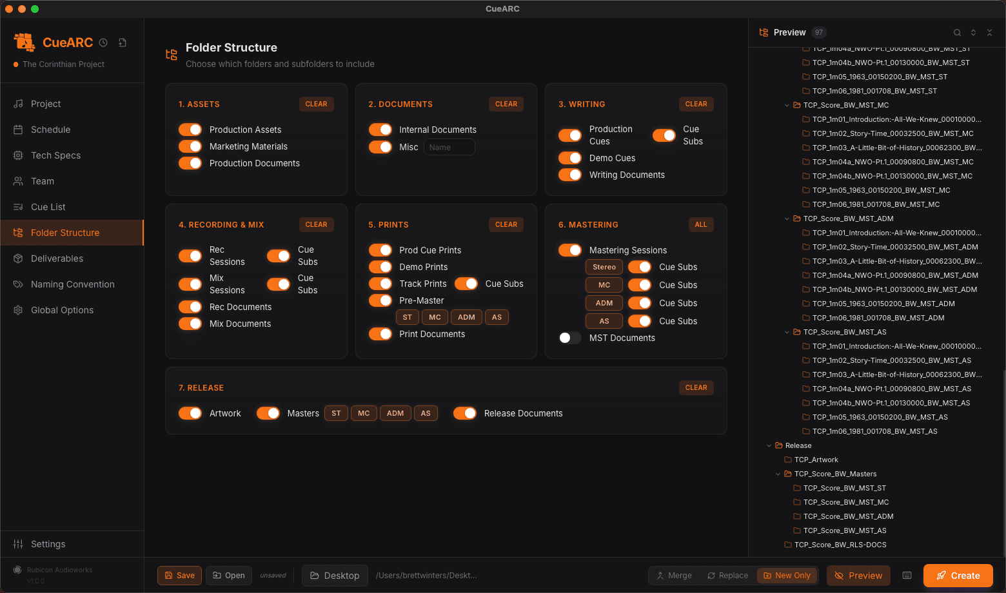Click the document icon next to the history icon
Screen dimensions: 1006x593
click(x=123, y=43)
